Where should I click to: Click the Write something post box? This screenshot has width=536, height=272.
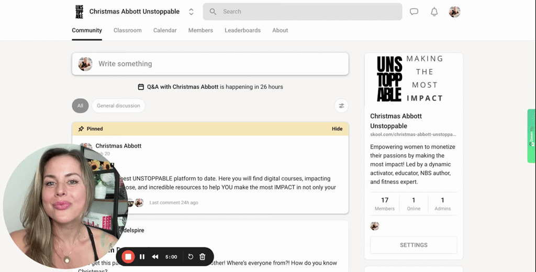[x=210, y=64]
